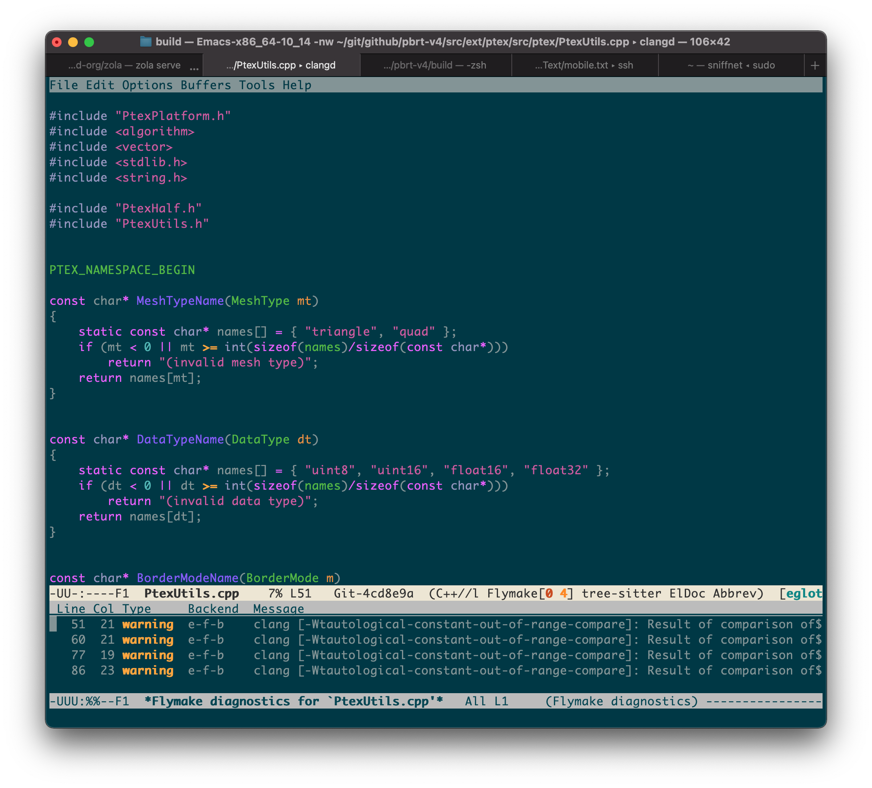872x788 pixels.
Task: Click "(invalid data type)" return string
Action: click(235, 501)
